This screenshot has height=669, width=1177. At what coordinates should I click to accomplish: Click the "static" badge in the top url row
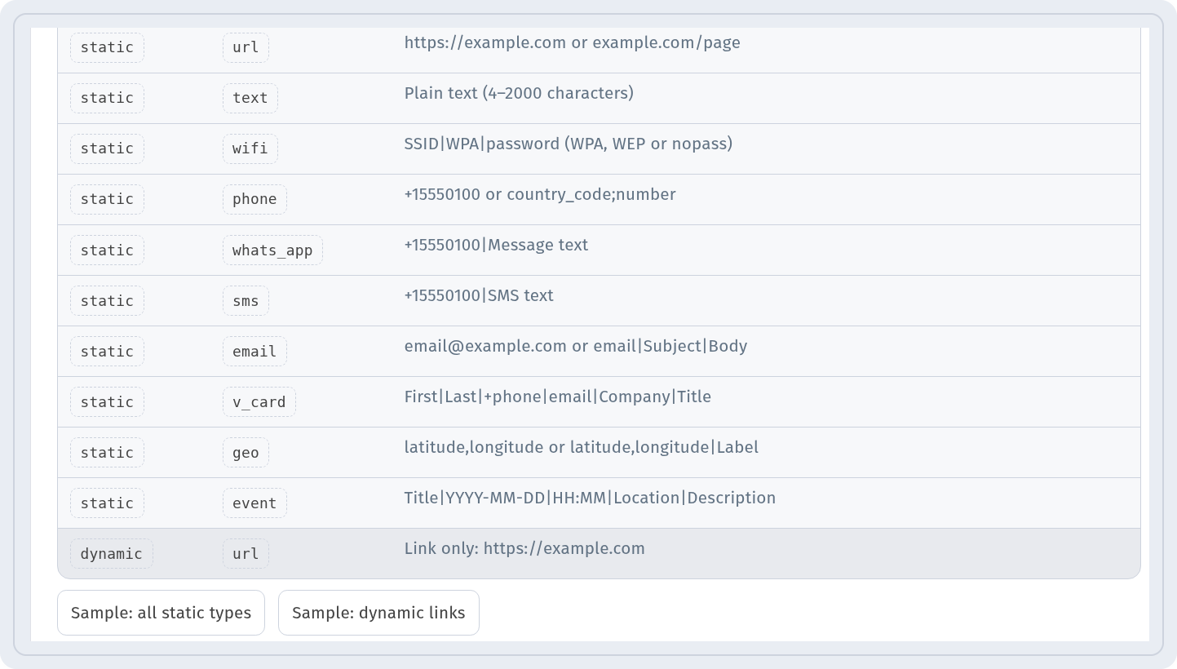point(107,47)
